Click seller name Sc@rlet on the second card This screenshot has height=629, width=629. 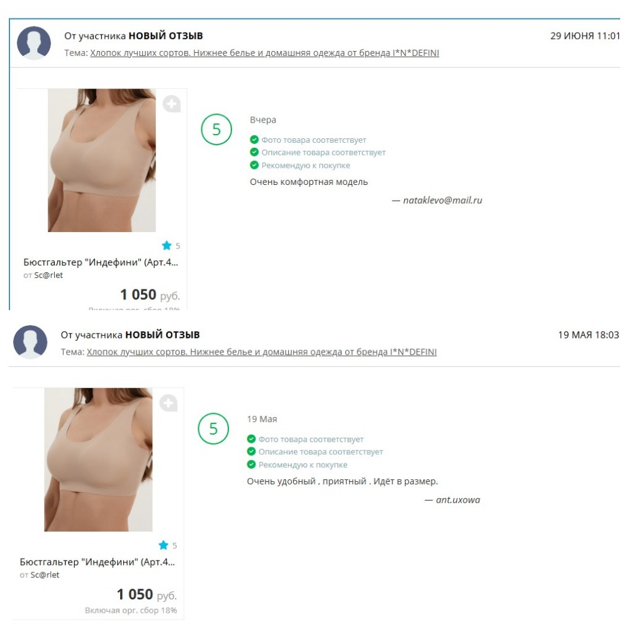pos(45,575)
